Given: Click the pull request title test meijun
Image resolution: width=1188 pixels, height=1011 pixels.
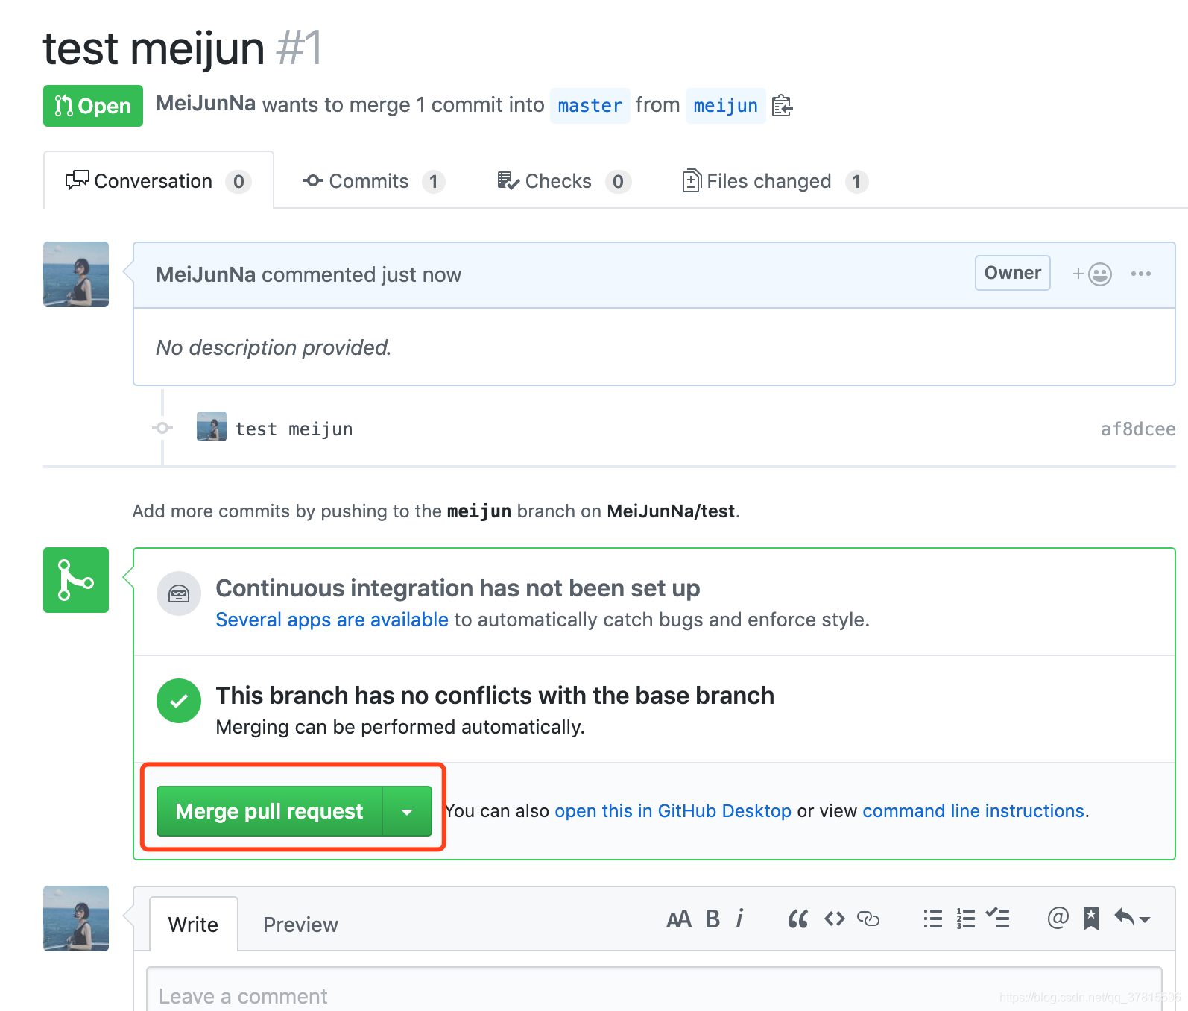Looking at the screenshot, I should pyautogui.click(x=154, y=48).
